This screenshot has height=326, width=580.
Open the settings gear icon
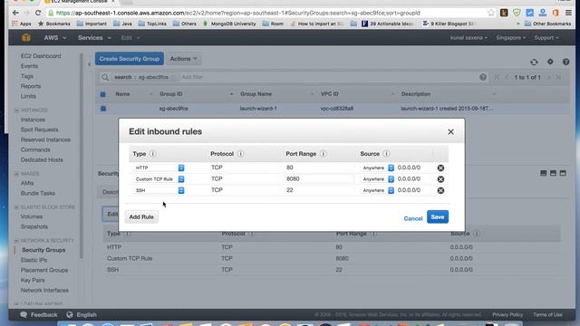pos(550,62)
